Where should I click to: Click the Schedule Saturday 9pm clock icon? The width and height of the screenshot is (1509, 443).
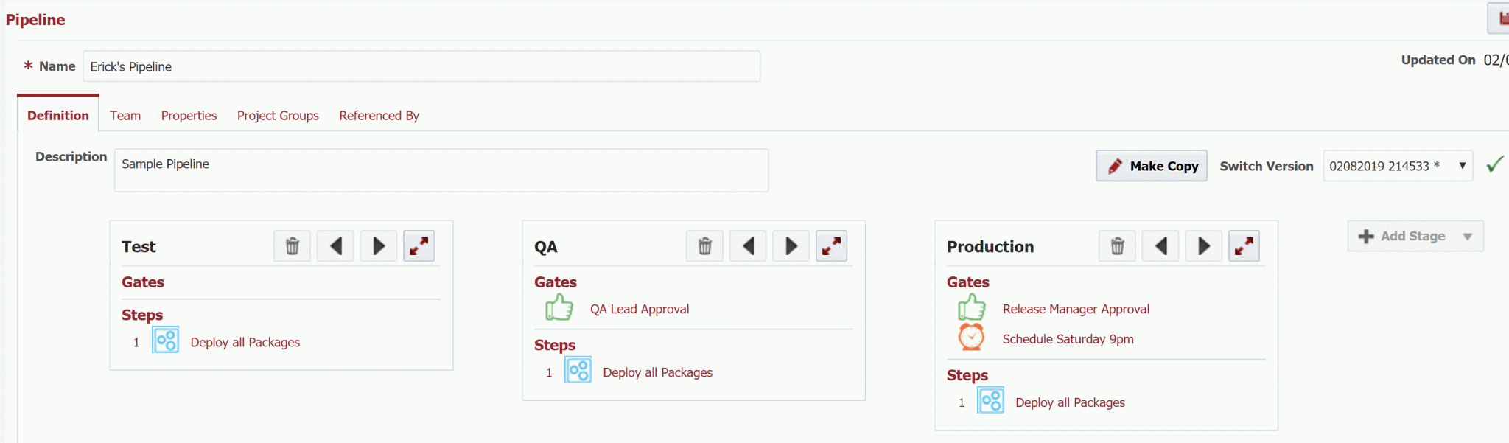coord(971,337)
